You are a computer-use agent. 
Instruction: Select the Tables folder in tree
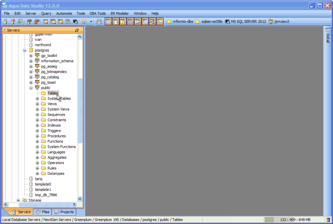(53, 93)
